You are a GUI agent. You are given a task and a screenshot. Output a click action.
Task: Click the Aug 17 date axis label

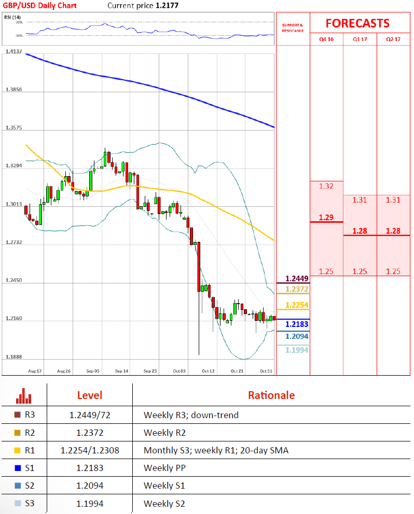35,371
